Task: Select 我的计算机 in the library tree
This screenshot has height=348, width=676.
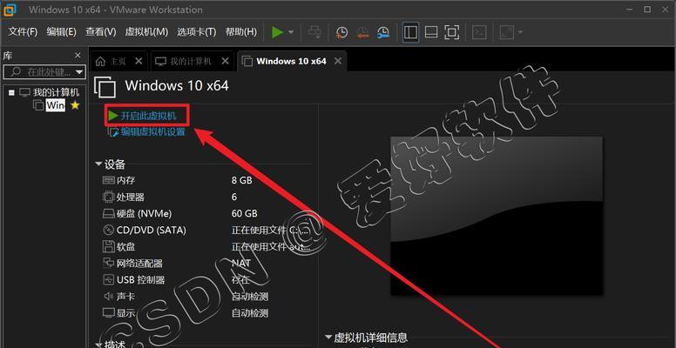Action: (x=56, y=92)
